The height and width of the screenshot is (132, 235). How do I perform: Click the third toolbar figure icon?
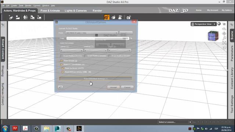click(25, 18)
